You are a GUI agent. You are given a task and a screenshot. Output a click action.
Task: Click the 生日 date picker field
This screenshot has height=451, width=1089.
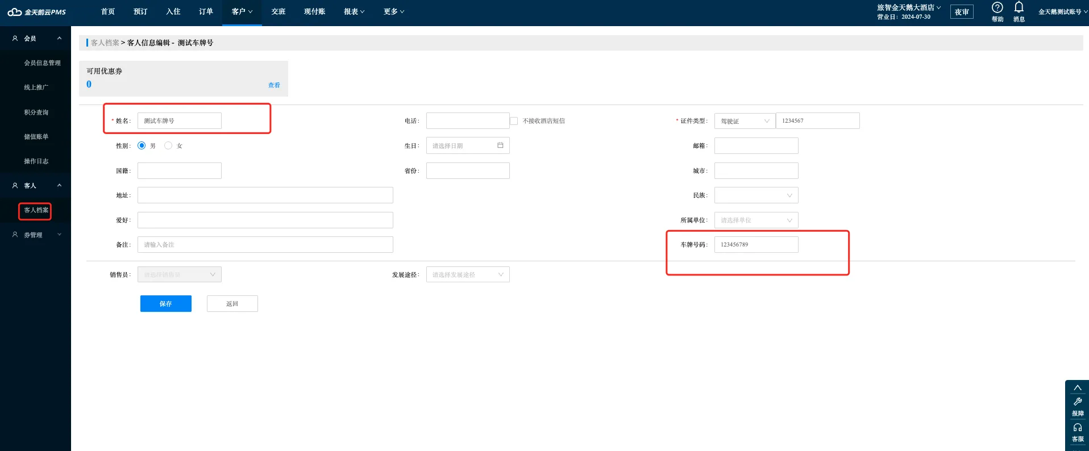(468, 146)
